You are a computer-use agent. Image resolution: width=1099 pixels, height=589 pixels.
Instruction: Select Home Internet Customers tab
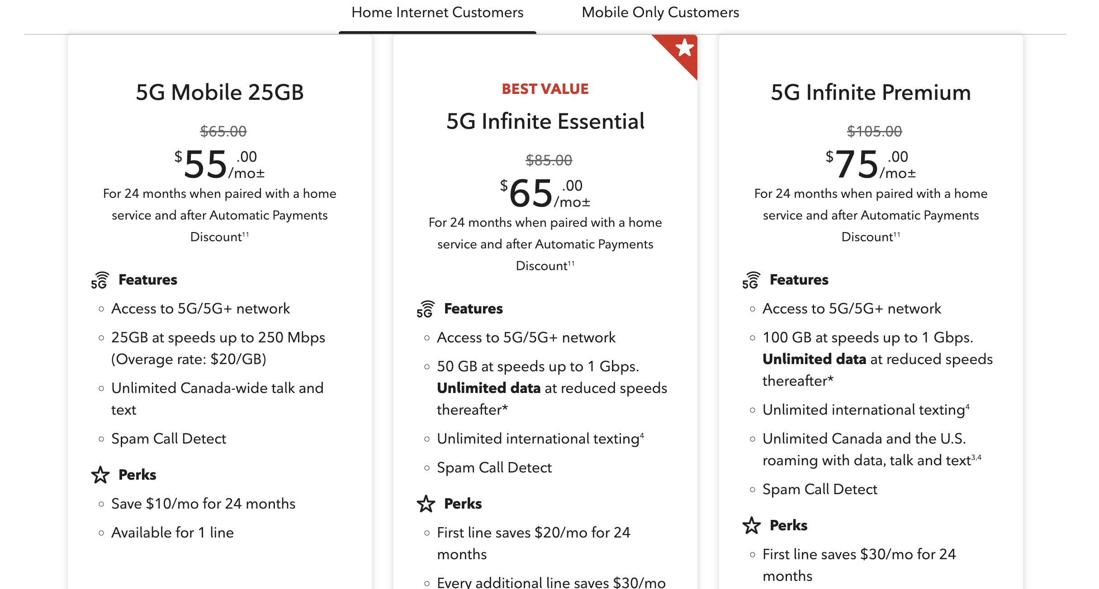coord(437,13)
